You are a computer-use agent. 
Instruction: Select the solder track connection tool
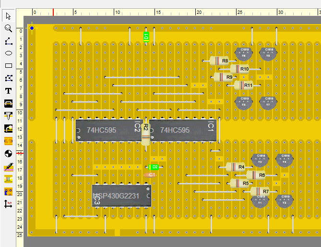click(x=8, y=128)
